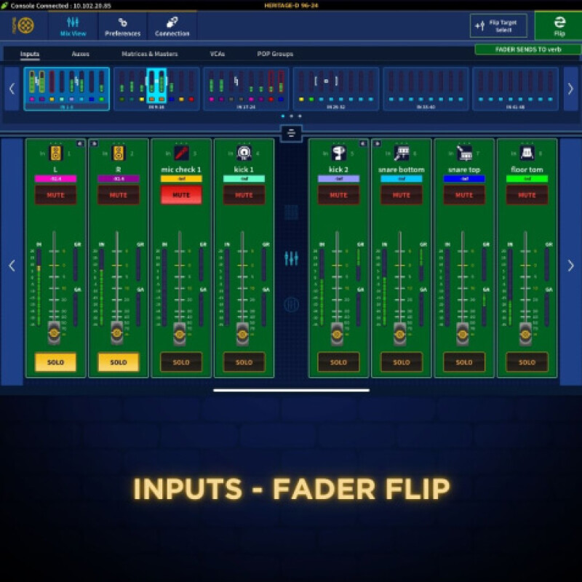Viewport: 582px width, 582px height.
Task: Select the center circular meters icon
Action: (291, 304)
